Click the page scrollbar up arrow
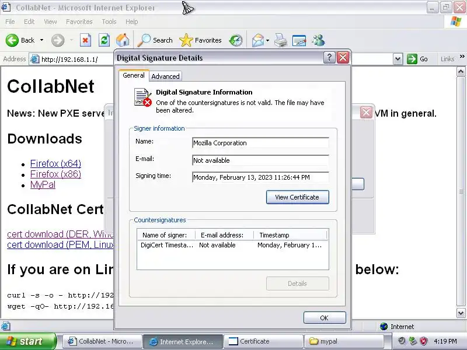 click(461, 71)
